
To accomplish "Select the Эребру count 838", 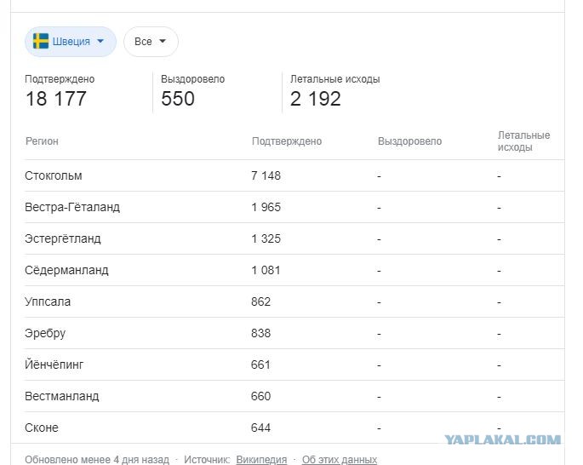I will point(260,333).
